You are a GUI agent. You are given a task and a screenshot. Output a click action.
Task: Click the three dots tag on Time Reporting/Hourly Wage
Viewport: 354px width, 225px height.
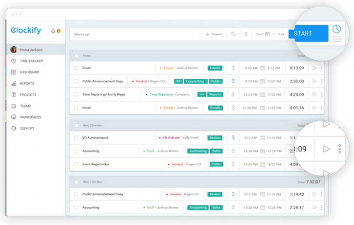click(201, 95)
